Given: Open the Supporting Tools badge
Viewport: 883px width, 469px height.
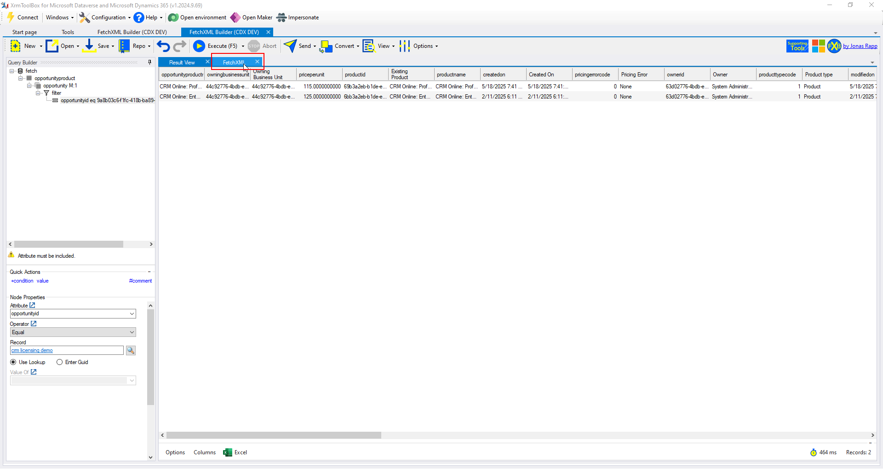Looking at the screenshot, I should tap(797, 46).
